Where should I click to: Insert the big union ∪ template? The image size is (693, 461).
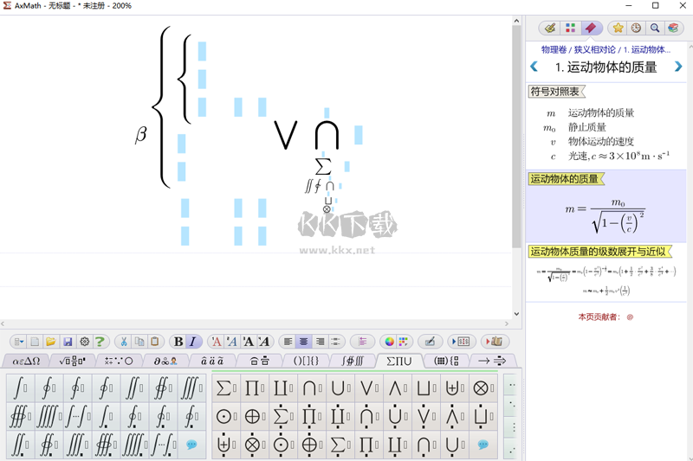340,388
